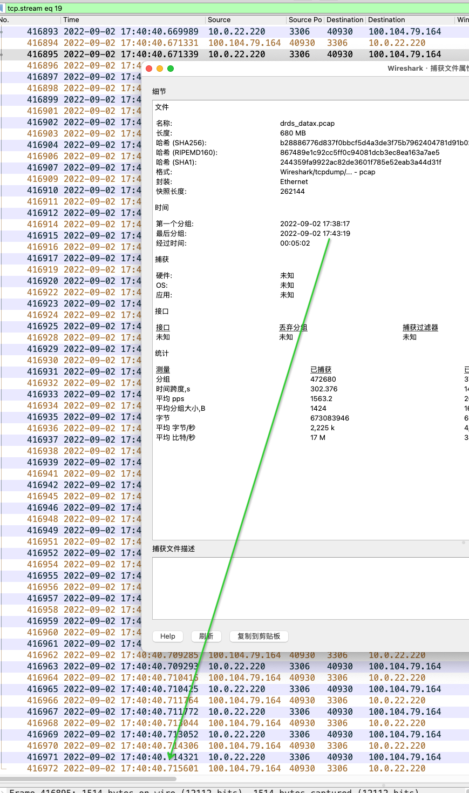Click the 丢弃分组 column heading
Image resolution: width=469 pixels, height=793 pixels.
(x=293, y=328)
